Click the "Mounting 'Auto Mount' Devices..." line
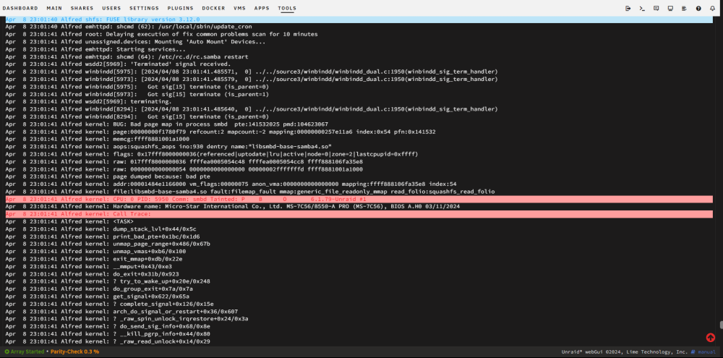Image resolution: width=723 pixels, height=358 pixels. pos(136,42)
